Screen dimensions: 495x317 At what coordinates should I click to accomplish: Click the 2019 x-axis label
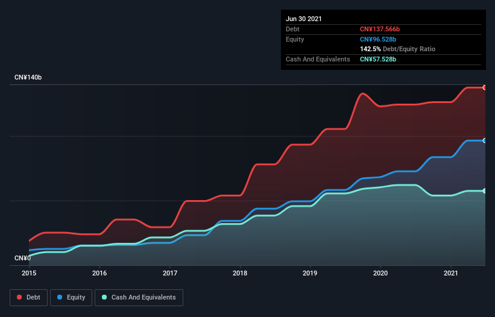coord(310,273)
